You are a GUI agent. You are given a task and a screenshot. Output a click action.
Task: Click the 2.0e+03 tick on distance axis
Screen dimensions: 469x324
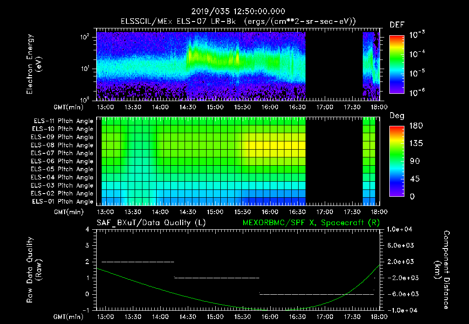pyautogui.click(x=401, y=262)
